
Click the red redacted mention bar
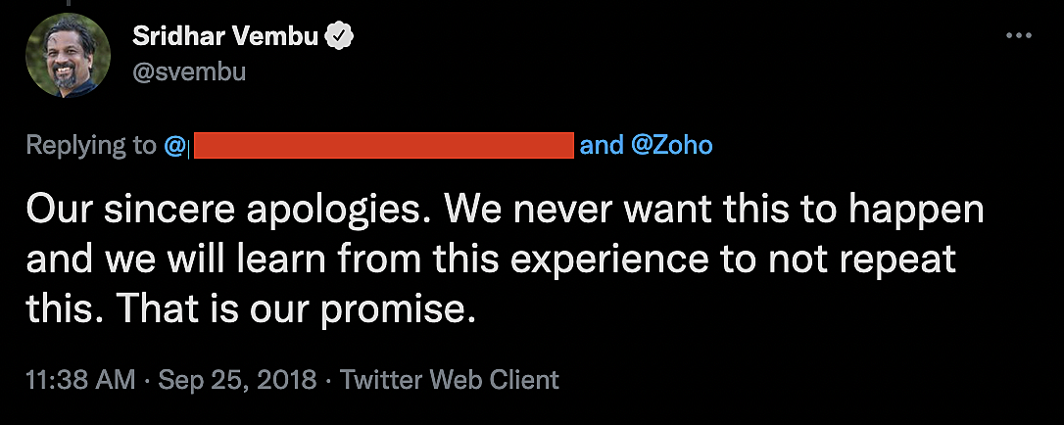click(382, 146)
